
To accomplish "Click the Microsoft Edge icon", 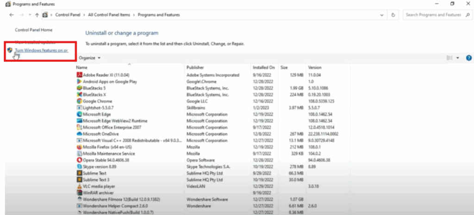I will click(x=79, y=114).
